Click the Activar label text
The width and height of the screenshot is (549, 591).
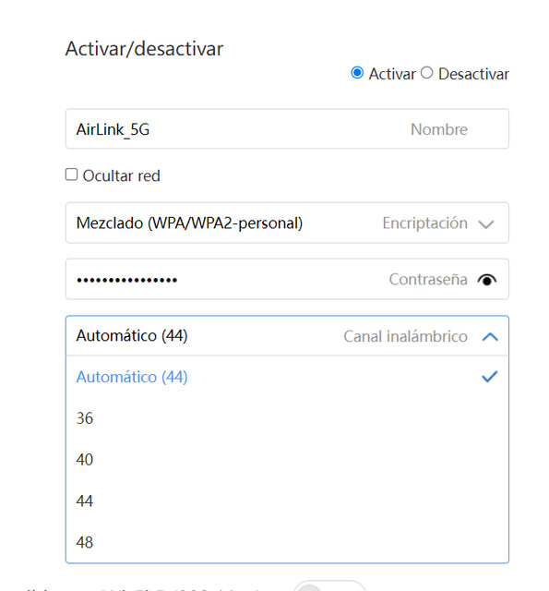pyautogui.click(x=392, y=74)
